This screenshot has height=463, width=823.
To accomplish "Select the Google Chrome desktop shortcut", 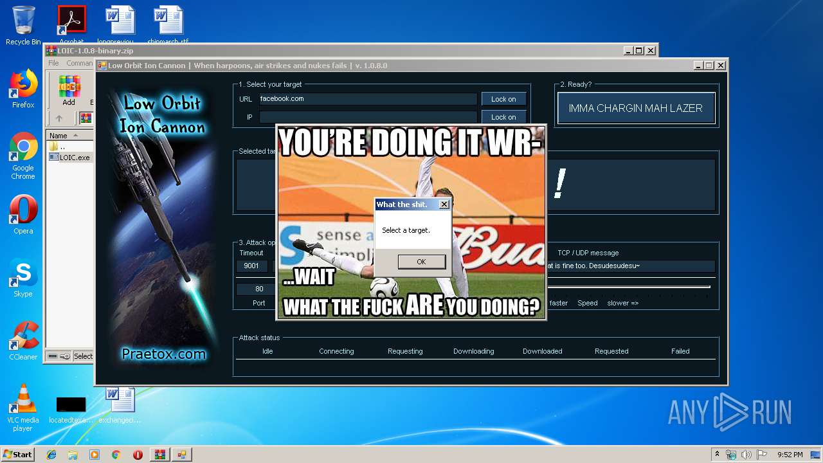I will [x=23, y=156].
